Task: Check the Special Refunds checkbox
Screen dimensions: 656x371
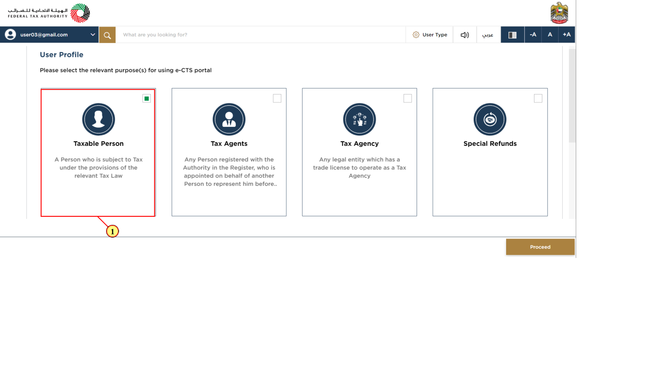Action: click(538, 98)
